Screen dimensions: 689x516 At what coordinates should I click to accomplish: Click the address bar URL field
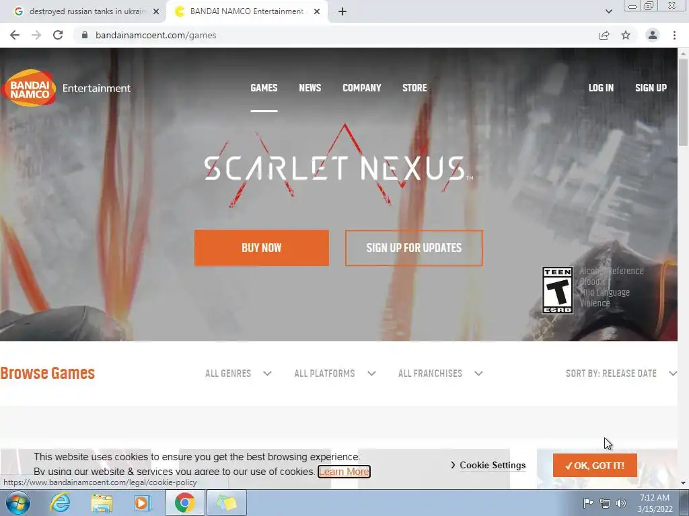(334, 35)
